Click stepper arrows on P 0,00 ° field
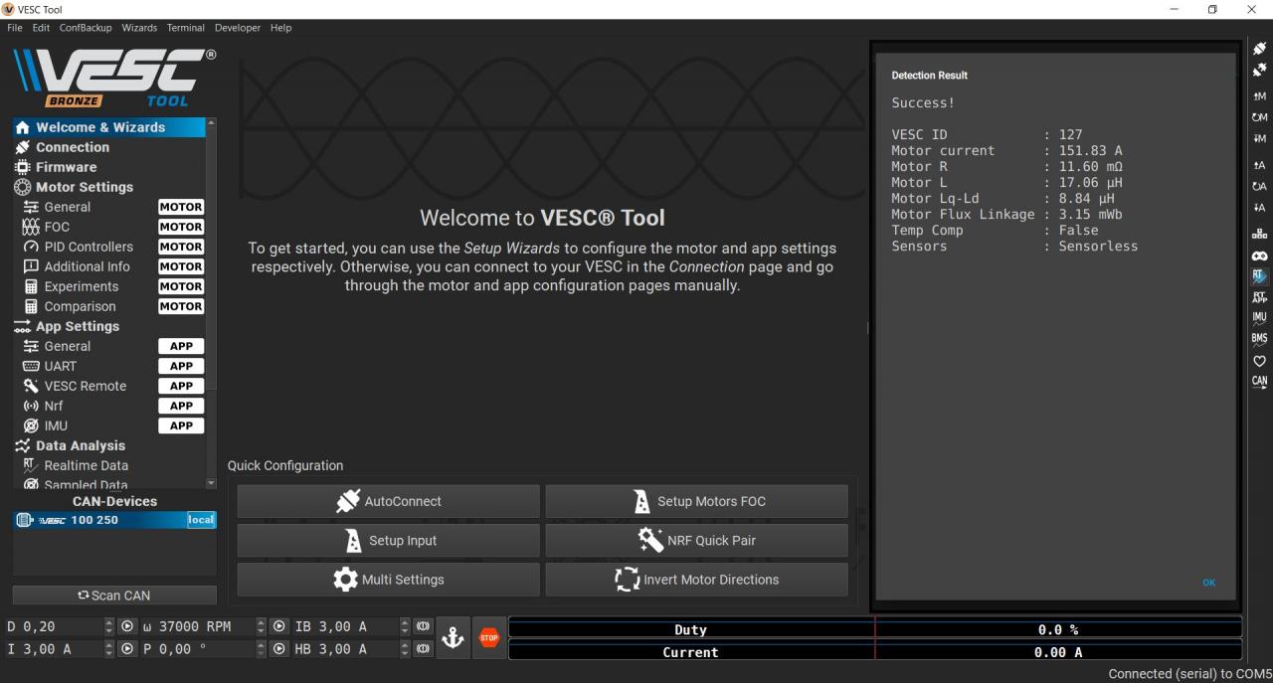This screenshot has width=1273, height=683. click(264, 649)
